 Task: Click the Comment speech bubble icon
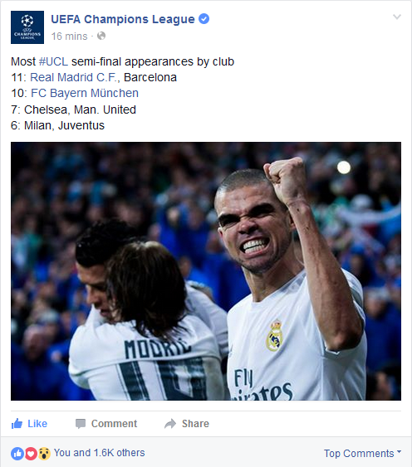click(x=81, y=424)
